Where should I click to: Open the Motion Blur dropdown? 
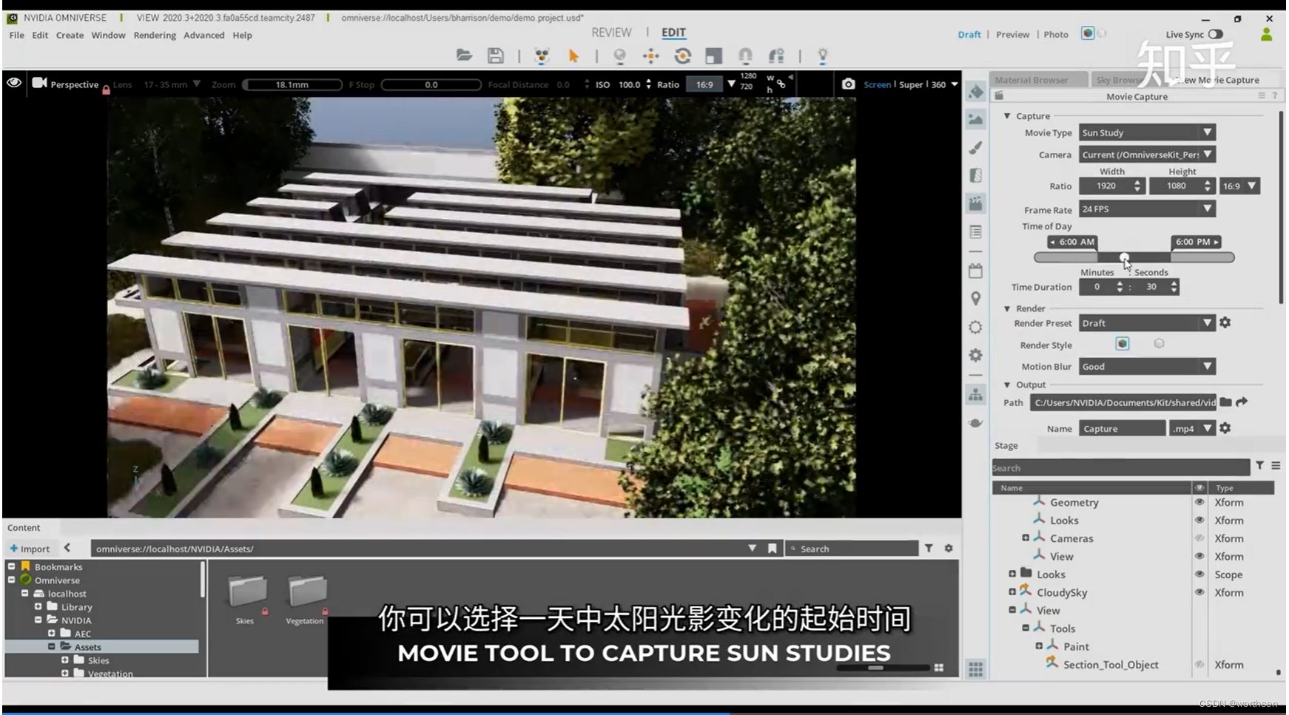coord(1147,367)
